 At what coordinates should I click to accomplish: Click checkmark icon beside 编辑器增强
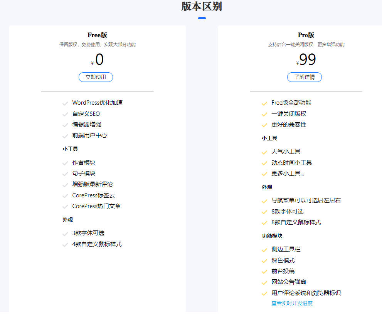click(65, 125)
